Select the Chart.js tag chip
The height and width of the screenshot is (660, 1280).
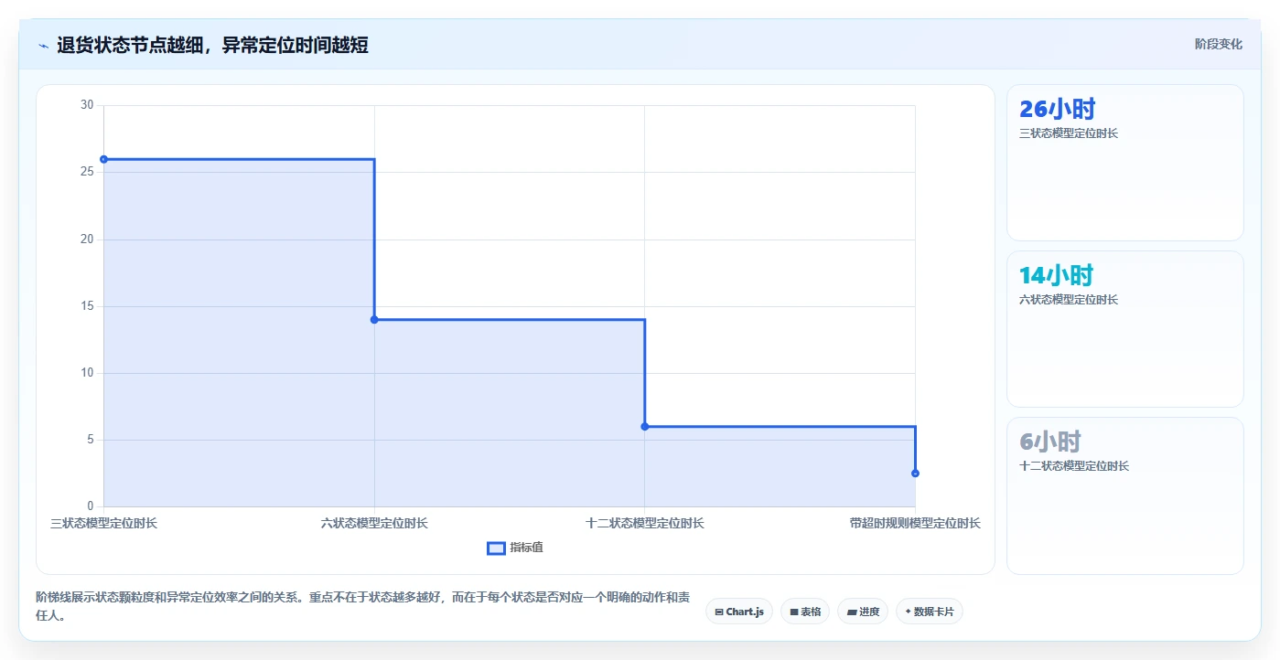pyautogui.click(x=739, y=612)
